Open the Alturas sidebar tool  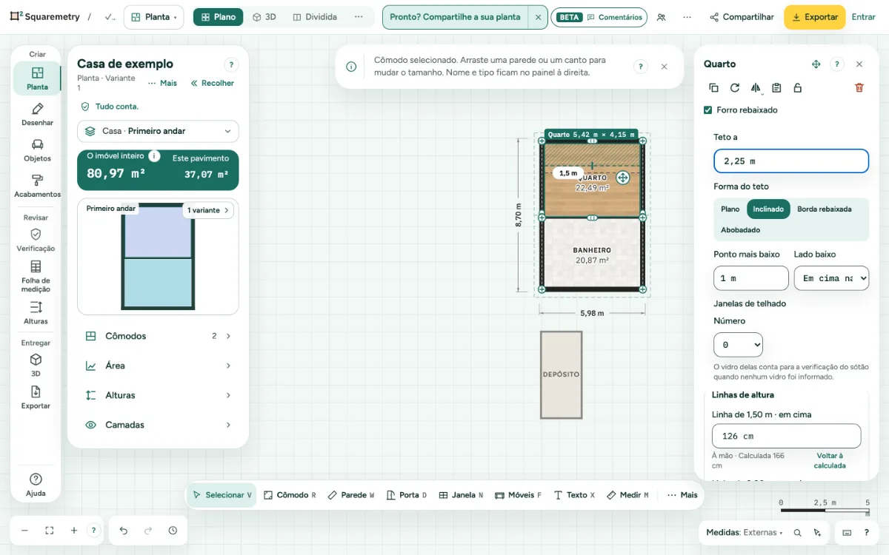[36, 312]
